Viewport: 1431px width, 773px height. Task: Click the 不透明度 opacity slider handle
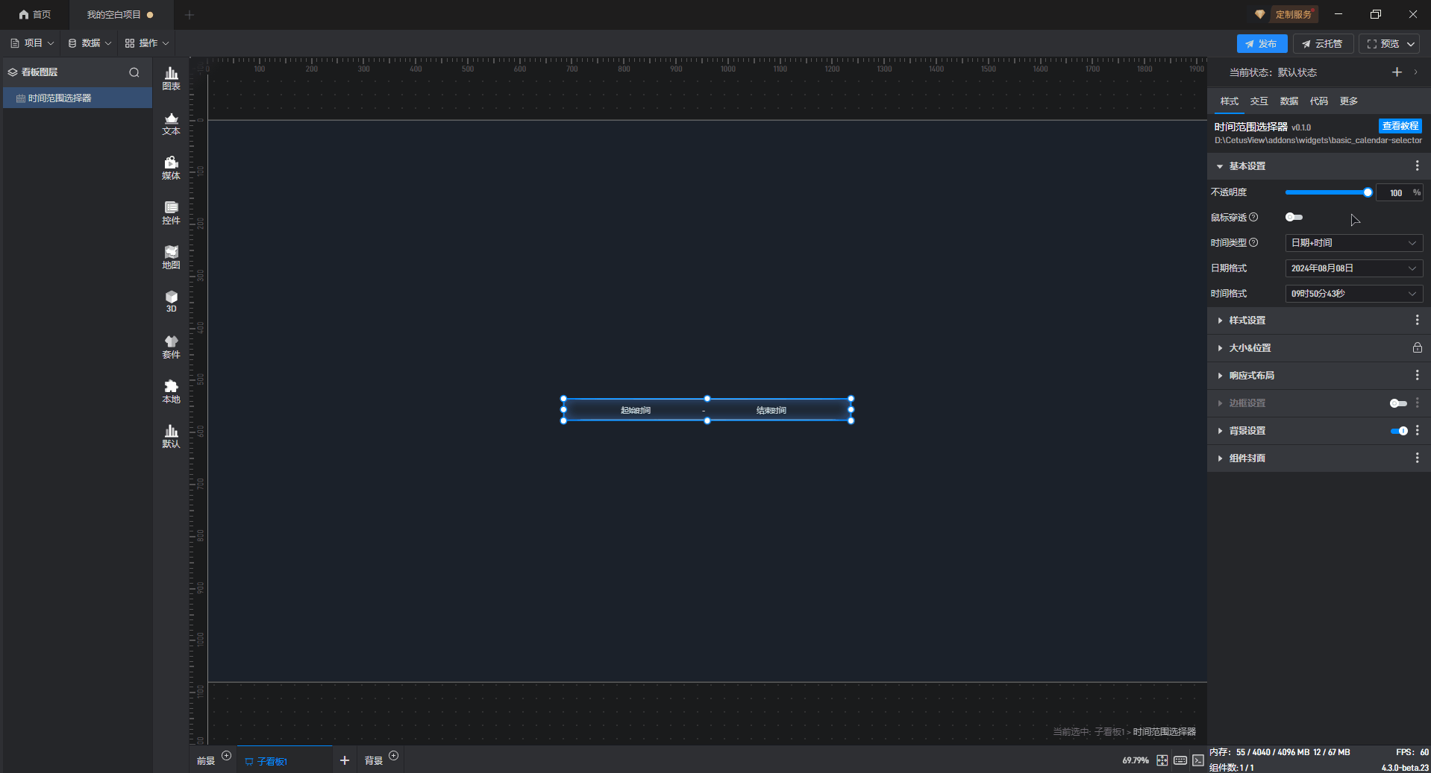click(1368, 192)
